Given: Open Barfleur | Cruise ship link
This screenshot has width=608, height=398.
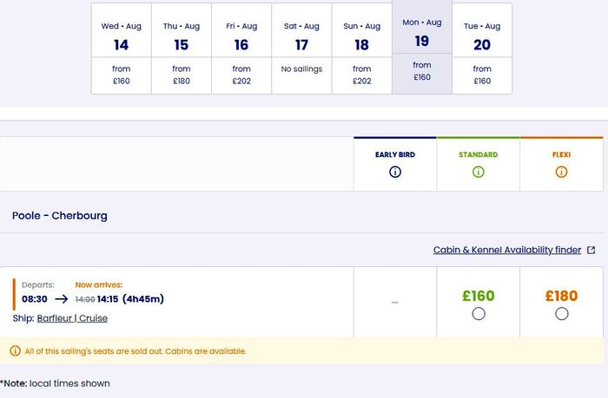Looking at the screenshot, I should coord(72,318).
